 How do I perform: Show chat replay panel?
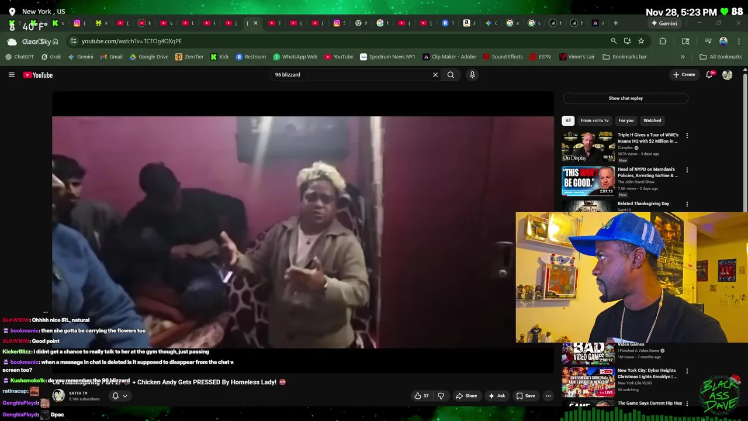coord(625,98)
